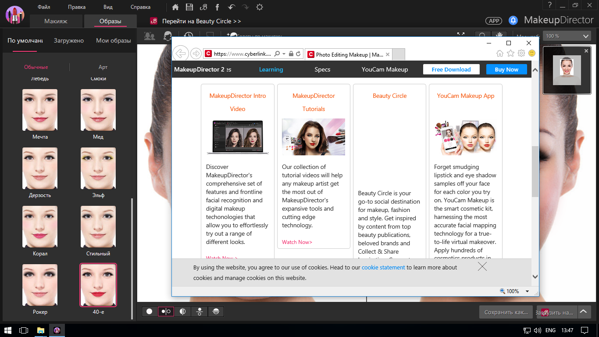Image resolution: width=599 pixels, height=337 pixels.
Task: Click the fit-to-screen arrows icon
Action: 461,35
